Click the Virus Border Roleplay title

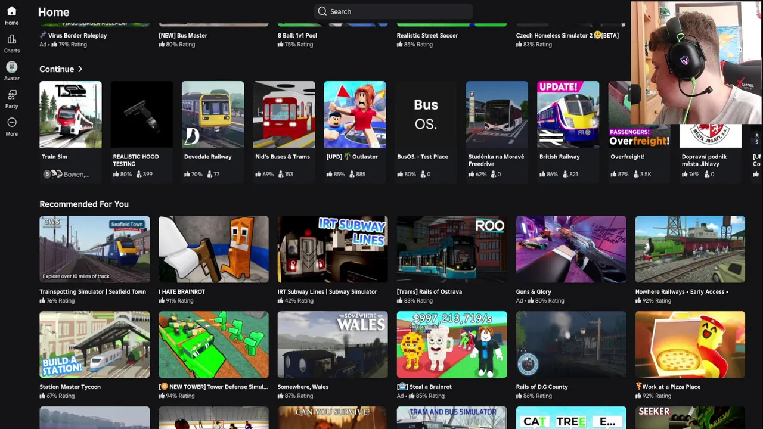tap(73, 35)
